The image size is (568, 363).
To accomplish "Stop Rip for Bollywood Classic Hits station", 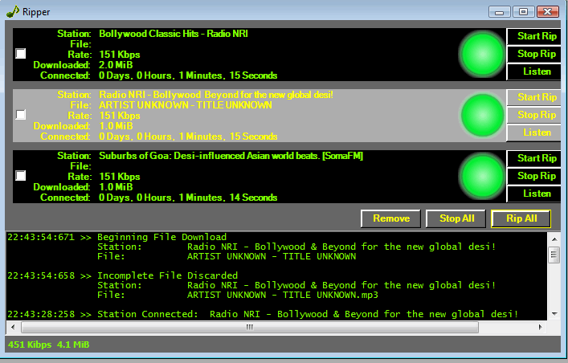I will pos(534,54).
